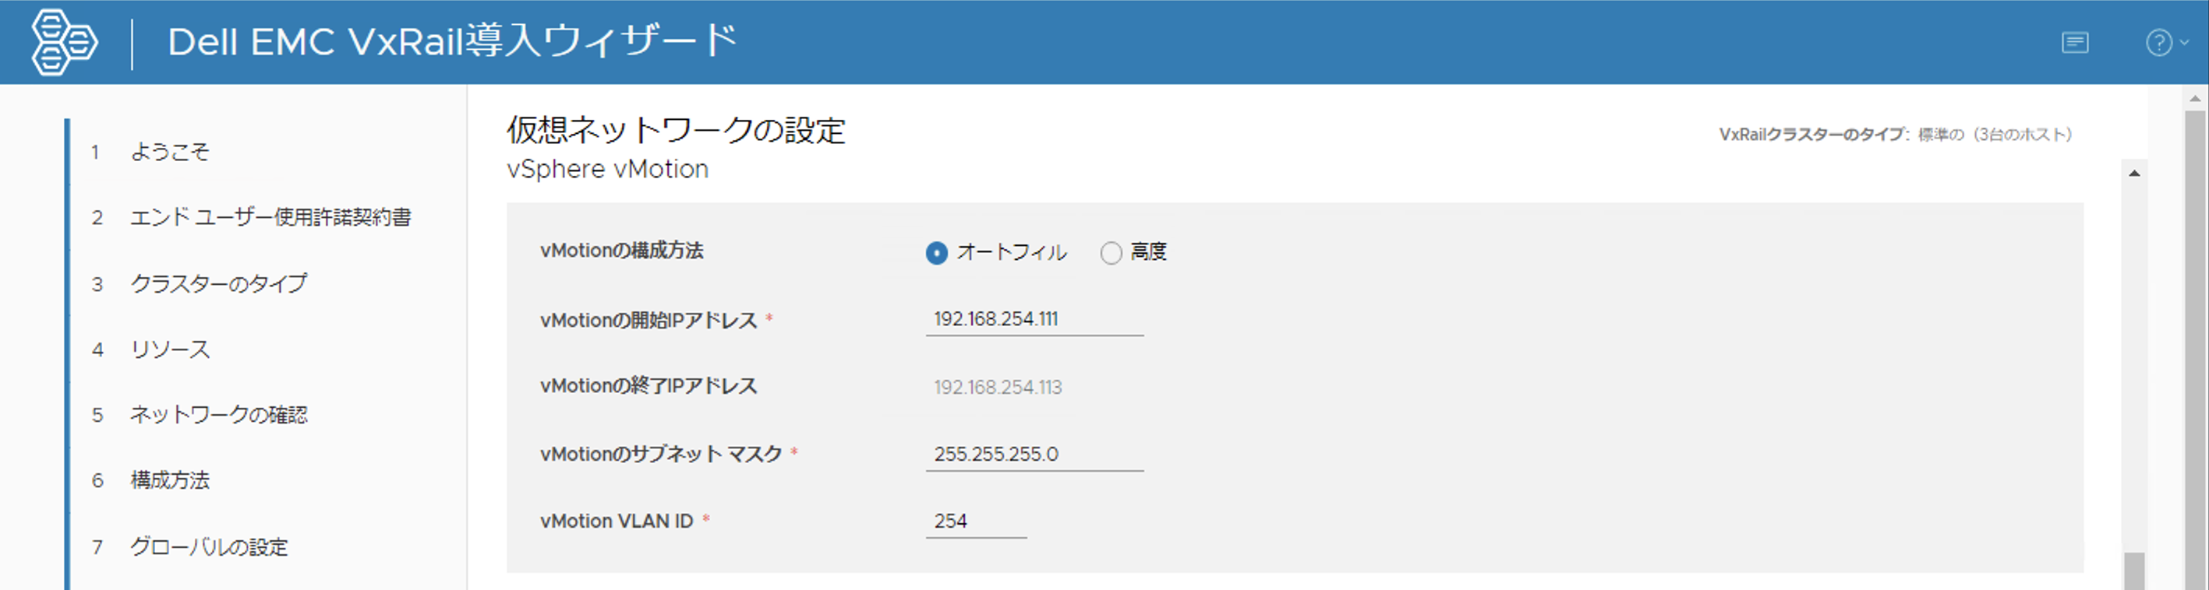Select the 高度 radio button
2209x590 pixels.
(x=1111, y=253)
